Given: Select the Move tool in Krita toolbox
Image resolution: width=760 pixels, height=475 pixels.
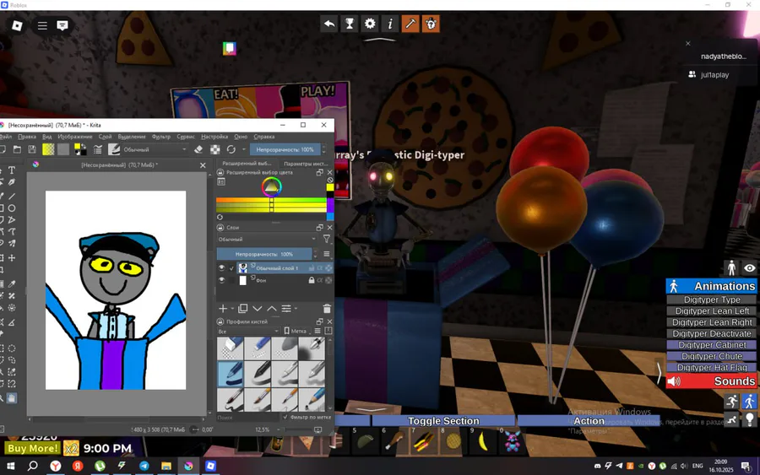Looking at the screenshot, I should click(x=12, y=258).
